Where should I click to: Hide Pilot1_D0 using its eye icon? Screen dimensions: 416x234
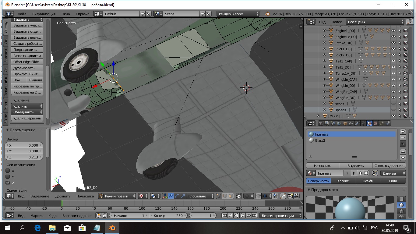(x=393, y=49)
